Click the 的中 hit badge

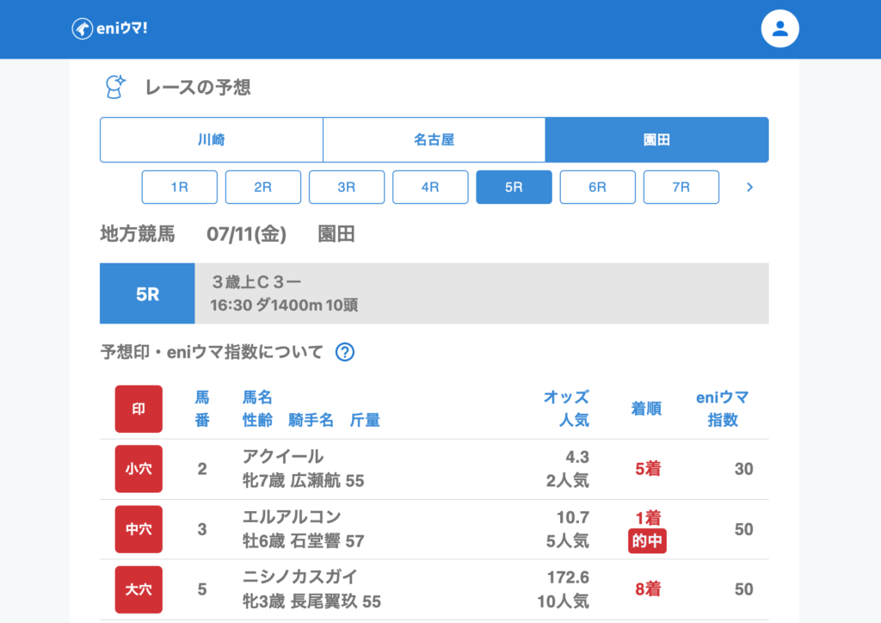tap(647, 541)
